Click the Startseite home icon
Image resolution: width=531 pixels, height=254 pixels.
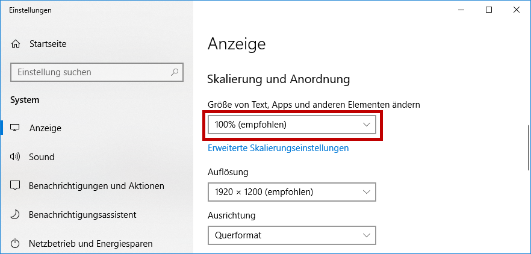tap(16, 44)
